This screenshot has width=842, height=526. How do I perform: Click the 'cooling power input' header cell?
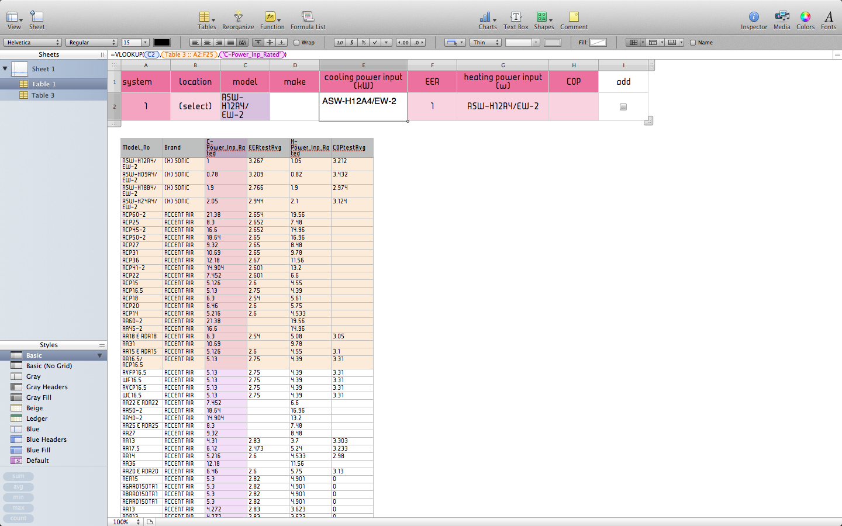(x=363, y=81)
